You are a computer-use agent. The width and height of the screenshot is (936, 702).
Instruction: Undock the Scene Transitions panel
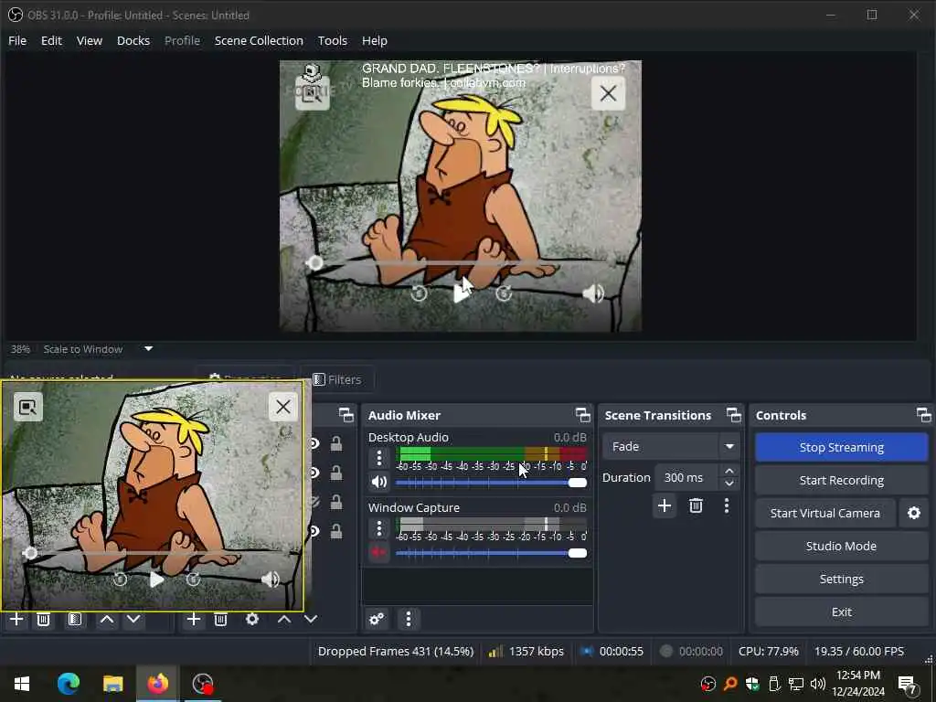coord(734,415)
